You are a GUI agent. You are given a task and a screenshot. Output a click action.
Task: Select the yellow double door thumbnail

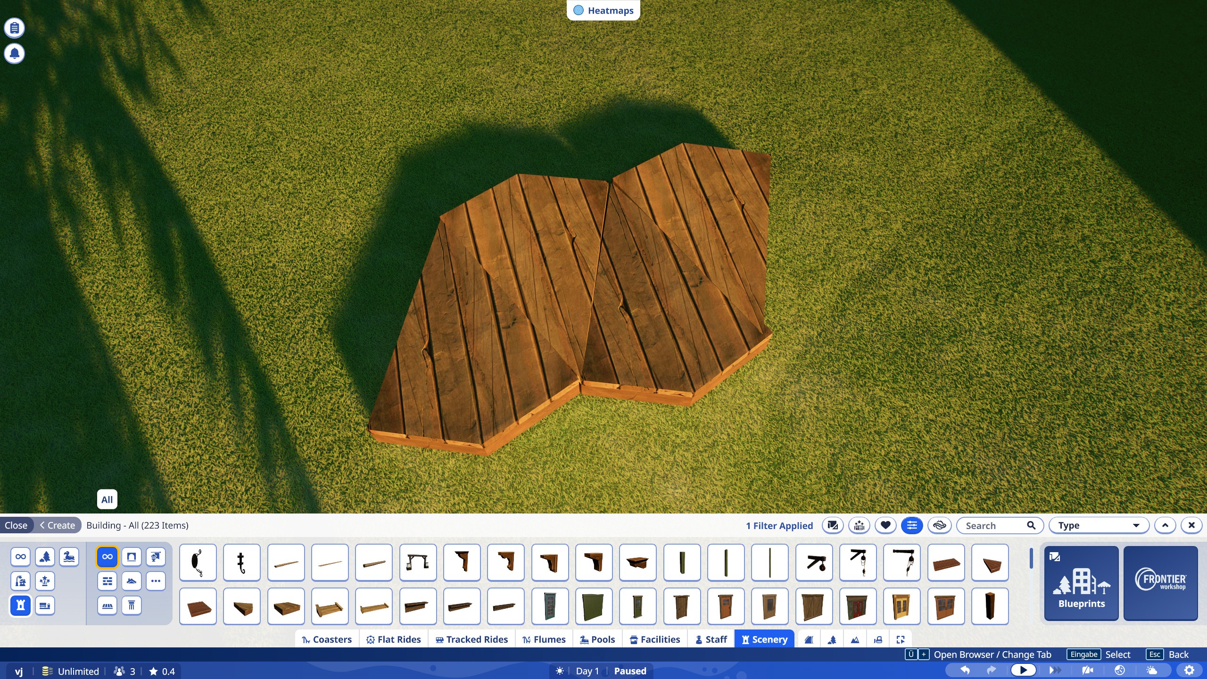coord(902,606)
